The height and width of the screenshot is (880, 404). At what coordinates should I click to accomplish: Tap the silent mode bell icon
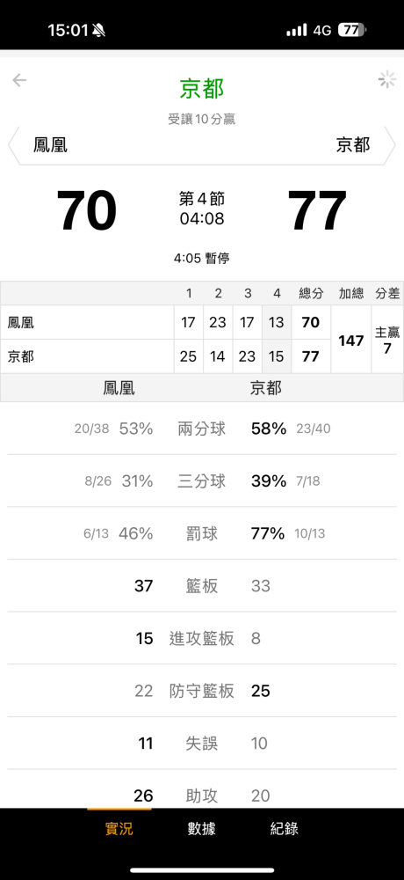98,30
